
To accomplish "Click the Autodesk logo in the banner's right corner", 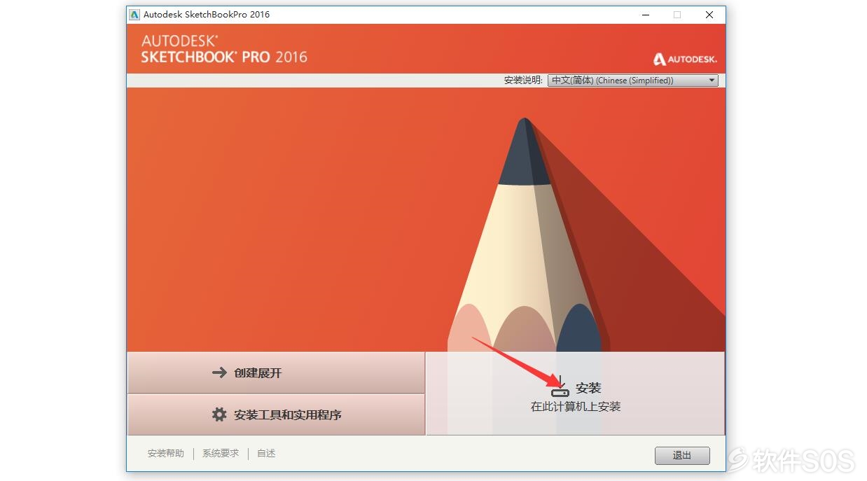I will click(685, 60).
